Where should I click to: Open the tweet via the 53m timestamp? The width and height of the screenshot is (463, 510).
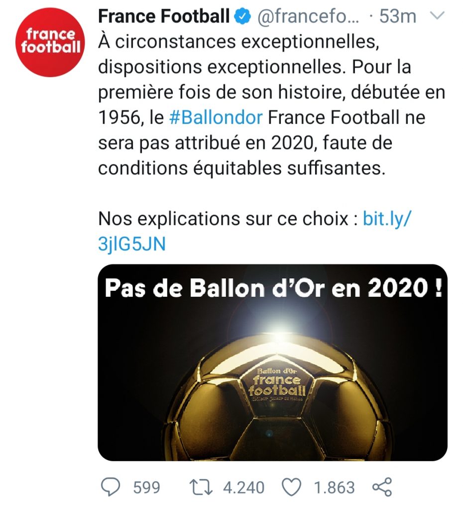[x=397, y=17]
